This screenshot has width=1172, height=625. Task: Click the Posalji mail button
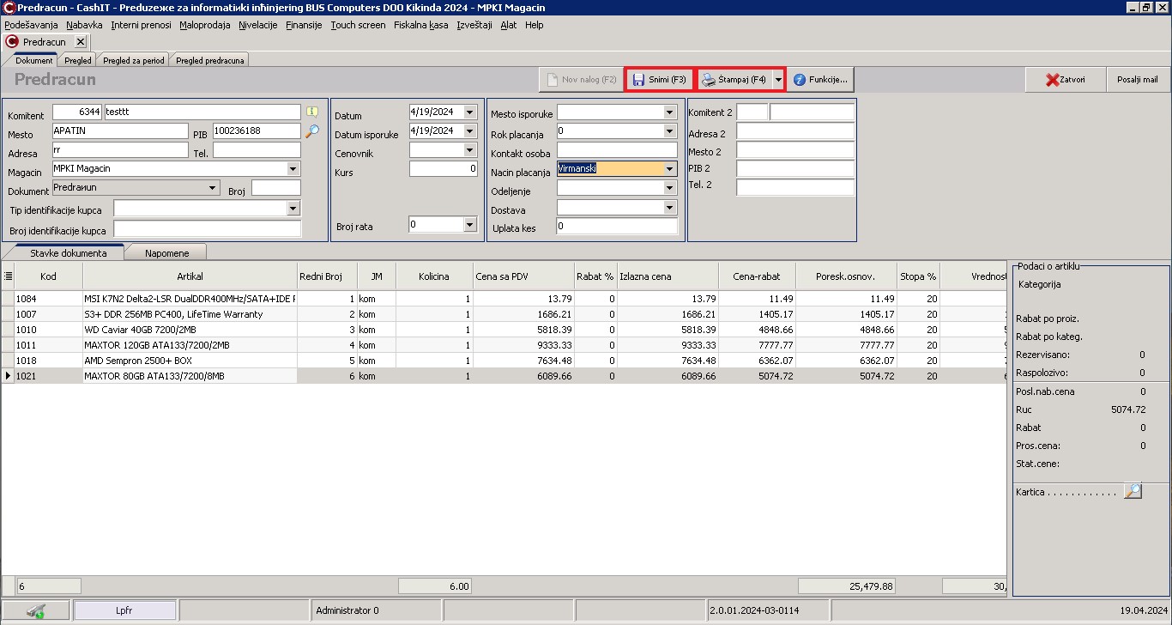click(x=1138, y=80)
